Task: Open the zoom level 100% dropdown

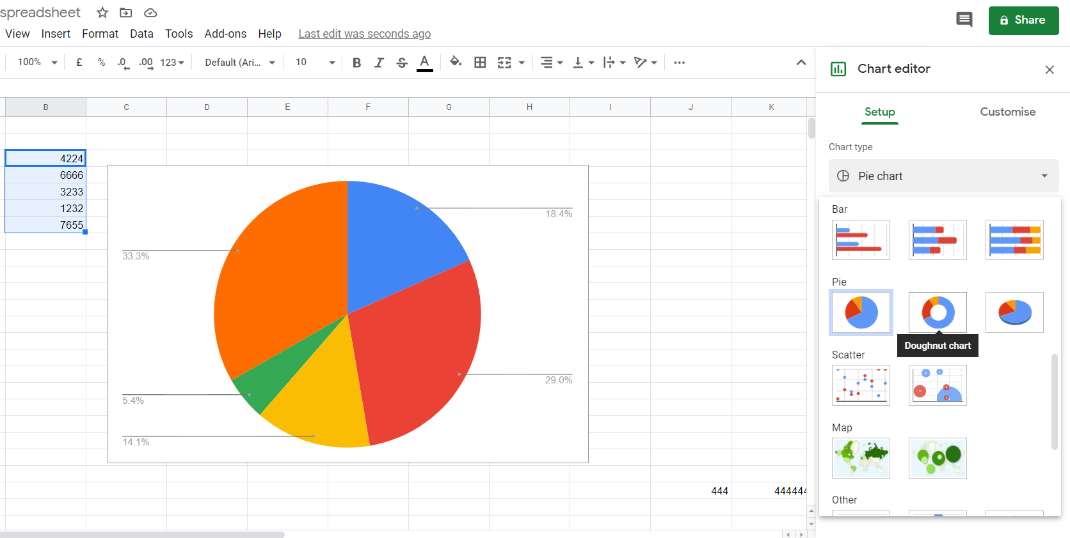Action: click(x=37, y=62)
